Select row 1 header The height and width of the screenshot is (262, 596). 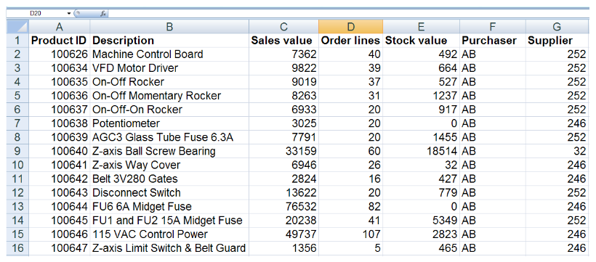(x=17, y=40)
